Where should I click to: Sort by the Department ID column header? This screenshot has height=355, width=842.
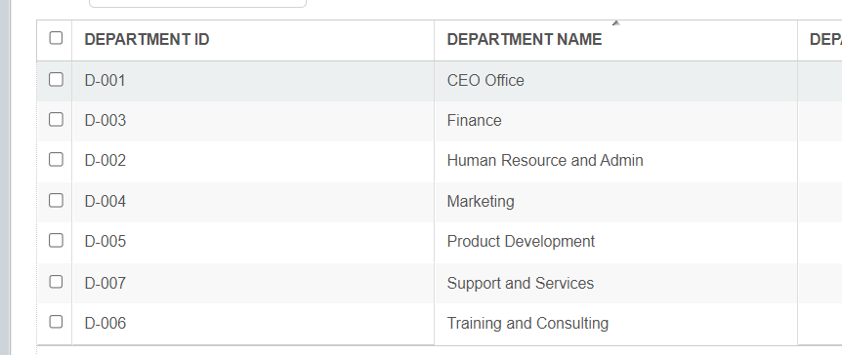147,39
